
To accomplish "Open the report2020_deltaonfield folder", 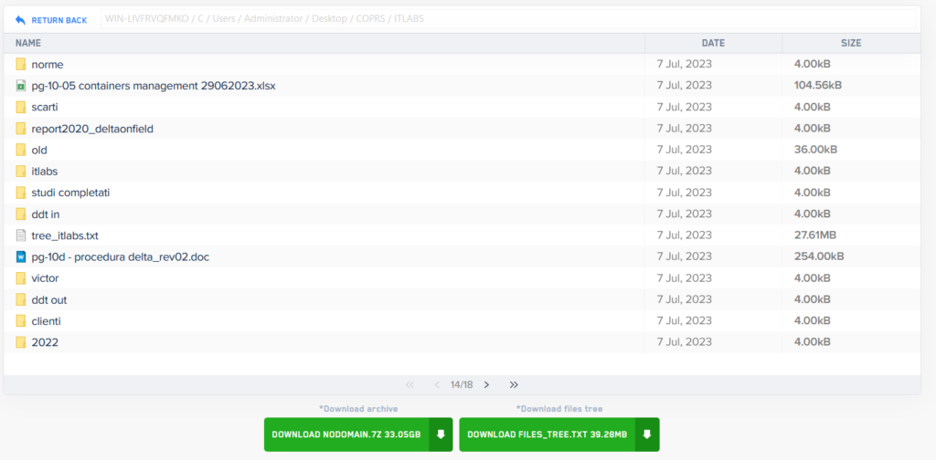I will coord(91,129).
